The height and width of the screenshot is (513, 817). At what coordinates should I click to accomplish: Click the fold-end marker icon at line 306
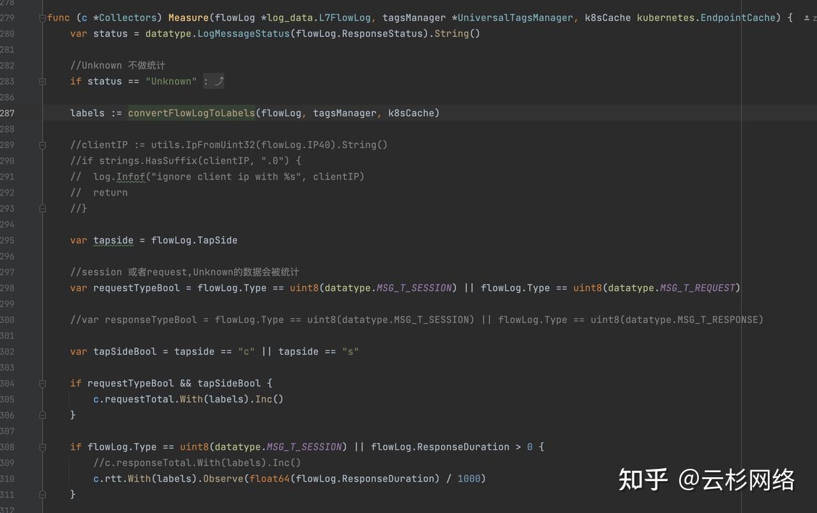pos(42,415)
